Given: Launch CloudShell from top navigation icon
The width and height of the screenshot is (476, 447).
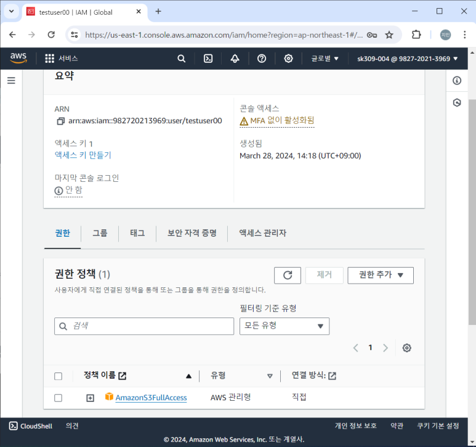Looking at the screenshot, I should coord(208,59).
